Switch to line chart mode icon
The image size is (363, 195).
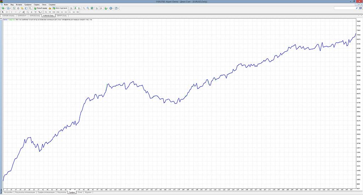coord(79,8)
